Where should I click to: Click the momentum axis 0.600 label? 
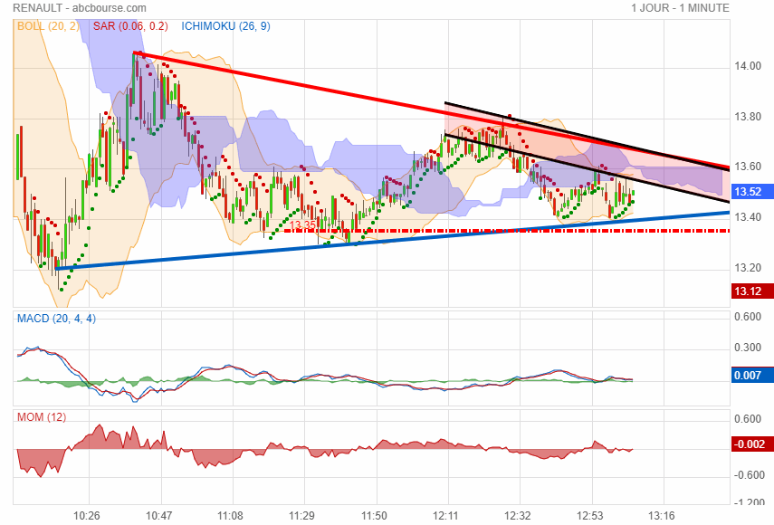[748, 419]
